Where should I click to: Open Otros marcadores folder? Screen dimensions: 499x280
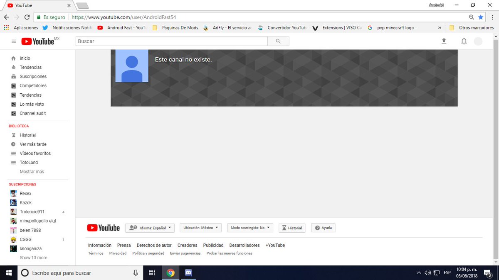pyautogui.click(x=472, y=28)
